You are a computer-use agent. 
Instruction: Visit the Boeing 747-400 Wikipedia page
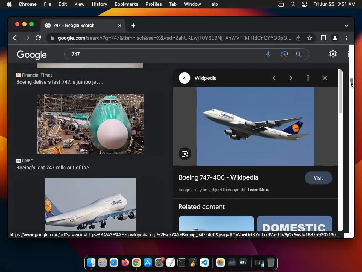point(319,178)
